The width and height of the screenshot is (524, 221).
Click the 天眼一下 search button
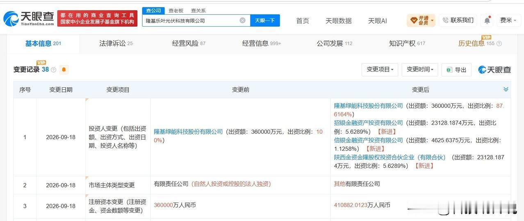click(265, 21)
